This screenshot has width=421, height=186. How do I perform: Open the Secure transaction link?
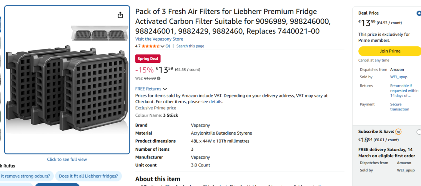pos(399,107)
